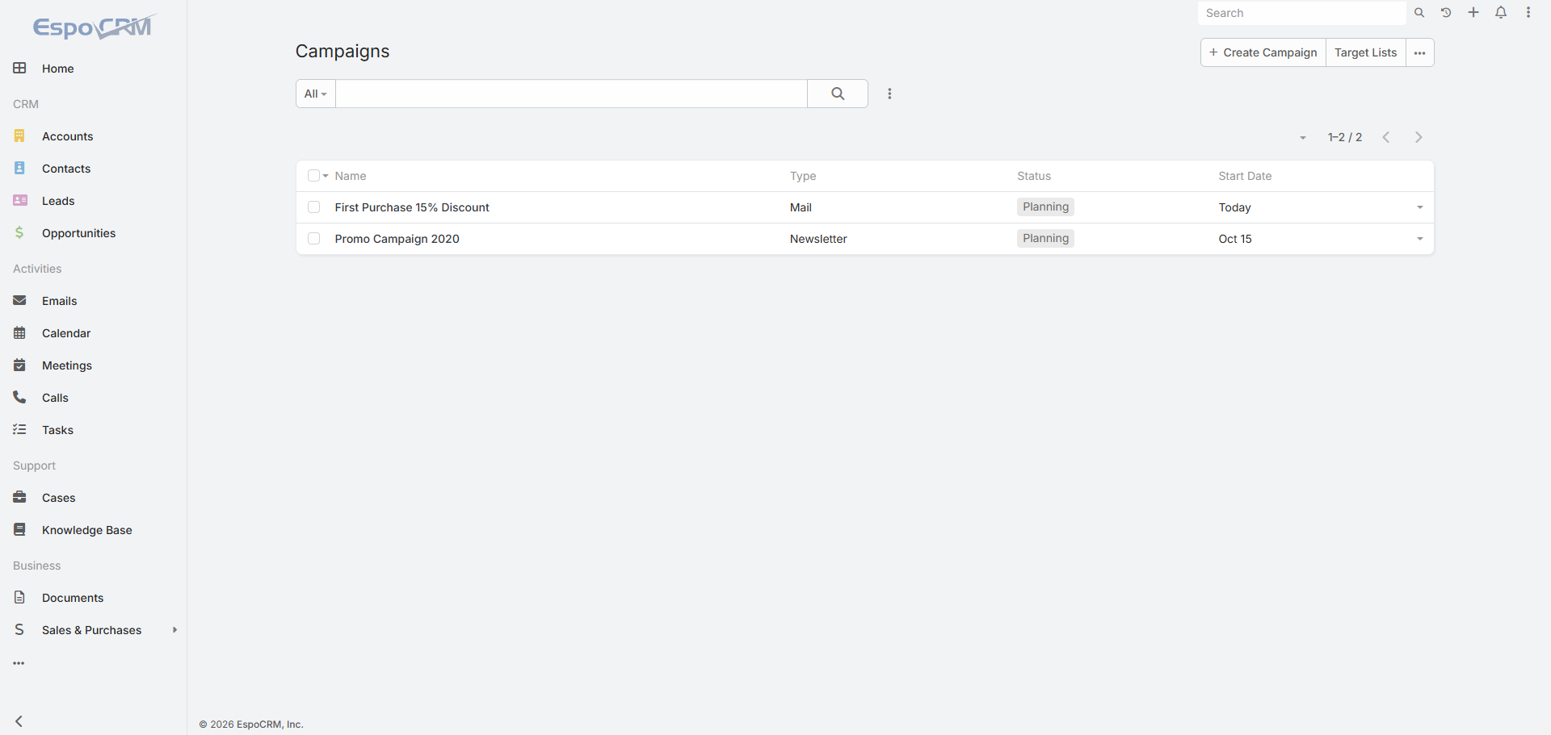Open the vertical dots menu beside search
This screenshot has width=1551, height=735.
pyautogui.click(x=889, y=94)
